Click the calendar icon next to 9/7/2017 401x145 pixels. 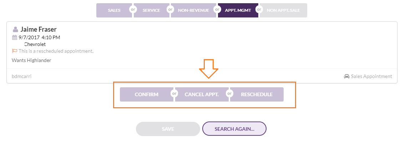(15, 37)
